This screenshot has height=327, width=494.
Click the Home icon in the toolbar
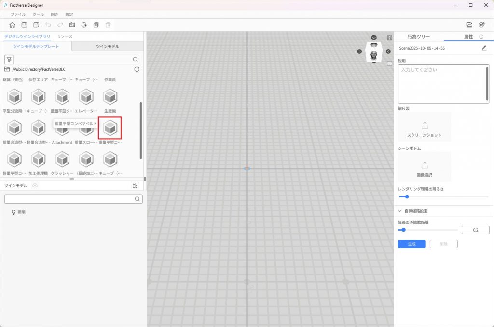tap(13, 25)
